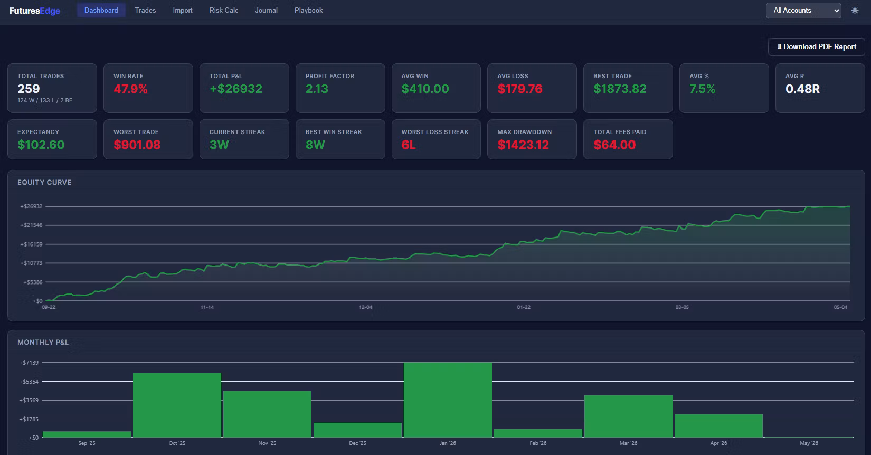
Task: Click the Expectancy $102.60 value
Action: tap(41, 145)
